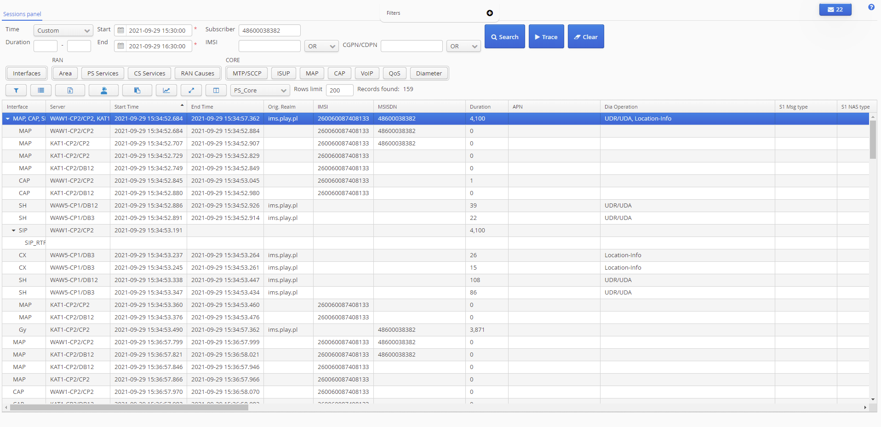Open the PS_Core profile dropdown

260,90
